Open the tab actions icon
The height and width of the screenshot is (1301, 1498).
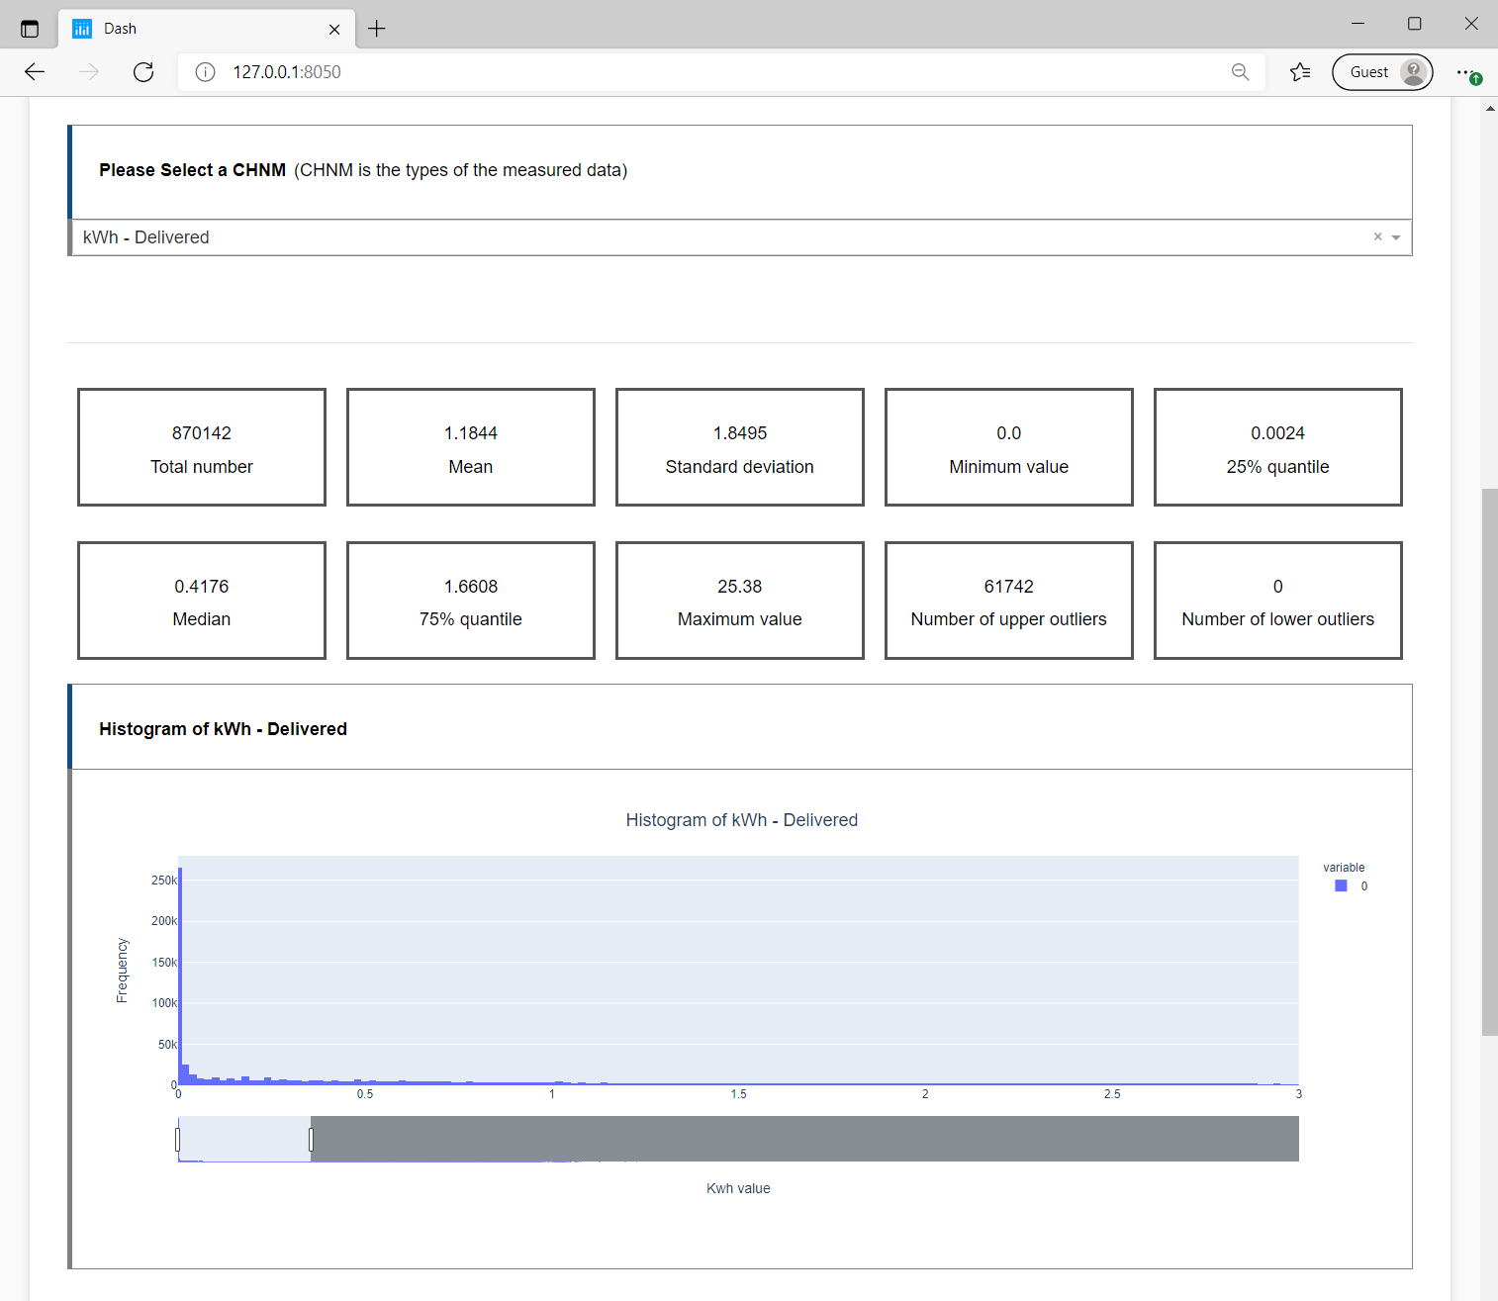click(30, 29)
